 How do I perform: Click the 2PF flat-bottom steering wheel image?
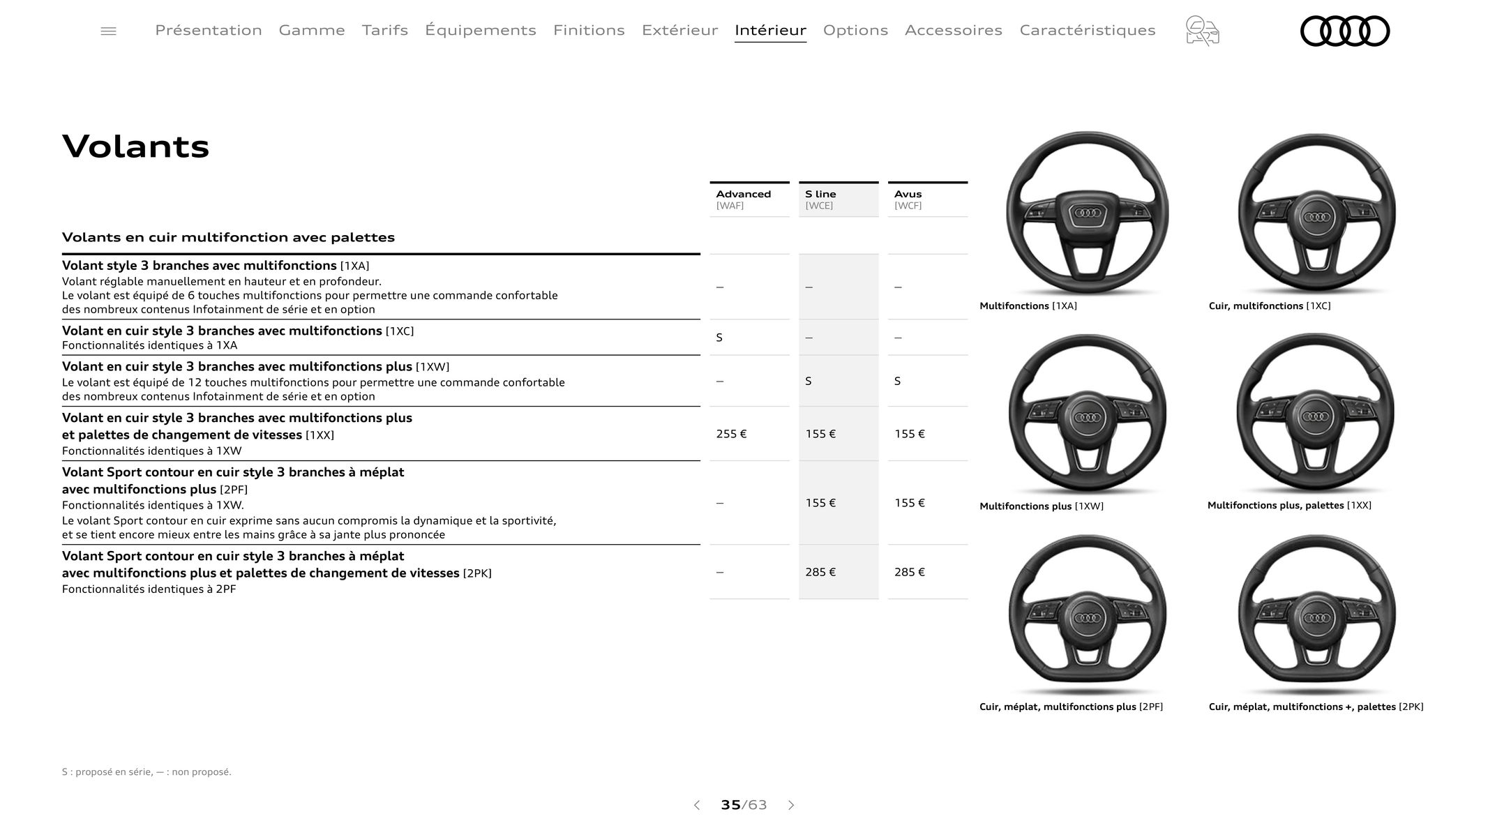click(1088, 614)
